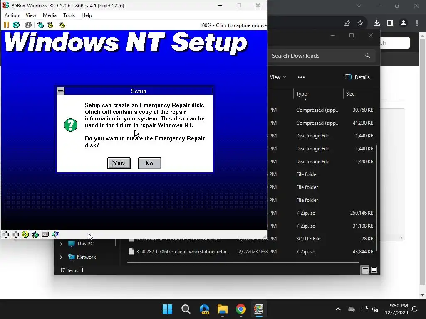Click the 17 items status text
This screenshot has height=319, width=426.
click(69, 270)
